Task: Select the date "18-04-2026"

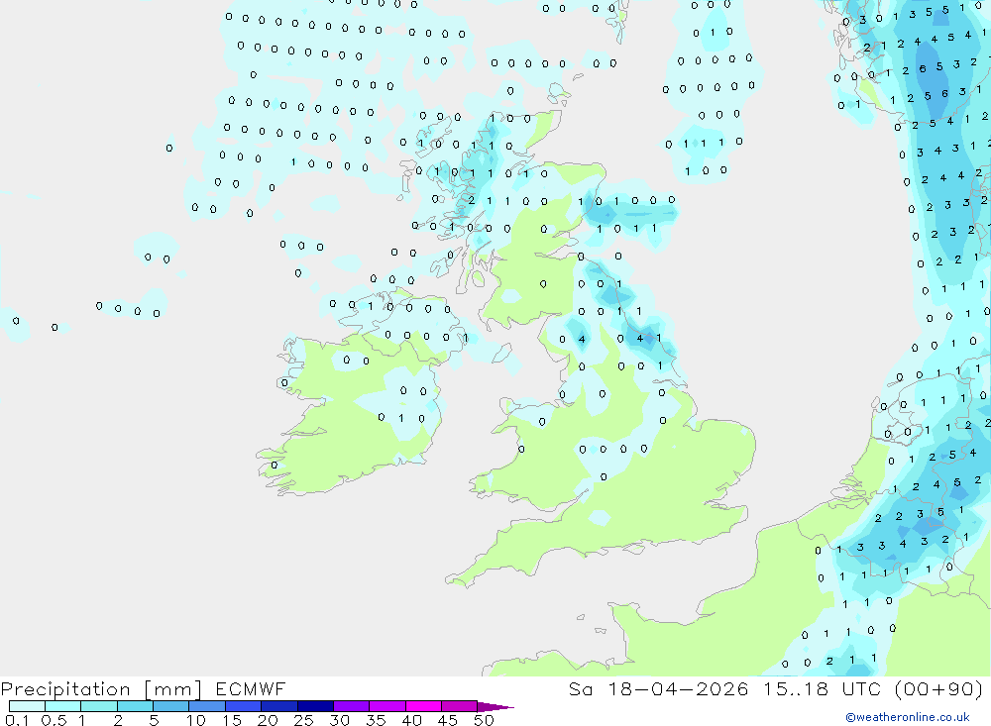Action: click(678, 688)
